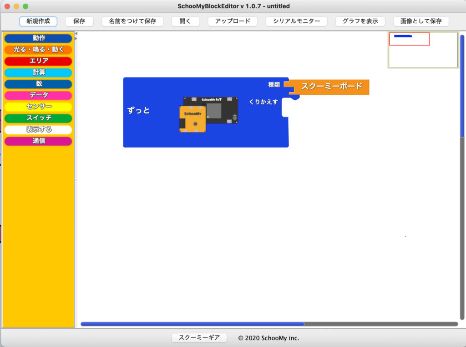Collapse palette with the left arrow
466x347 pixels.
[x=76, y=34]
